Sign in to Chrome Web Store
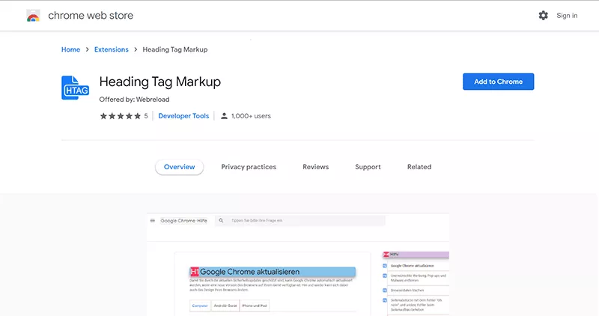599x316 pixels. (567, 16)
